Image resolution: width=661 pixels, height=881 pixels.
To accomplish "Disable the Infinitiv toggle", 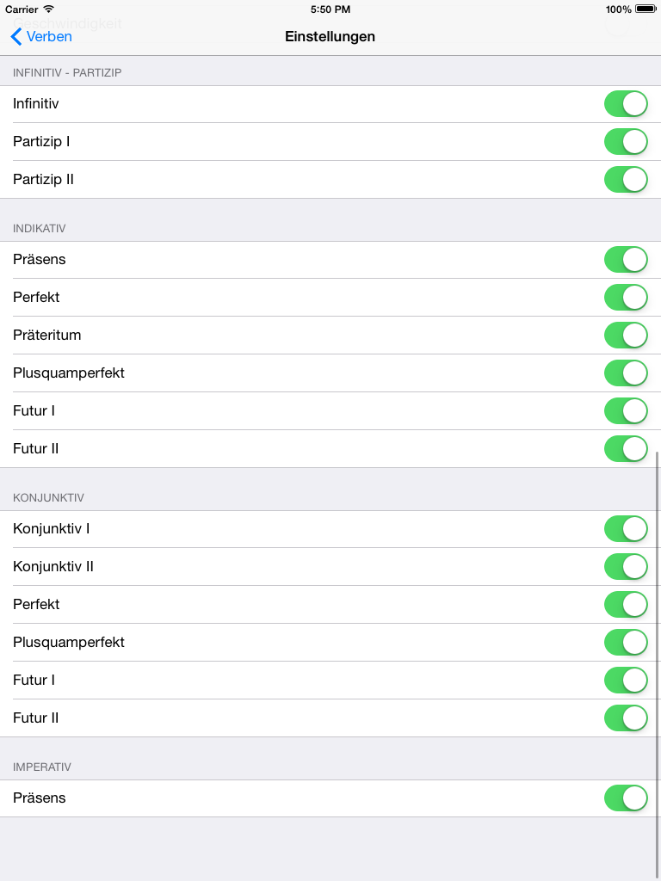I will 626,103.
